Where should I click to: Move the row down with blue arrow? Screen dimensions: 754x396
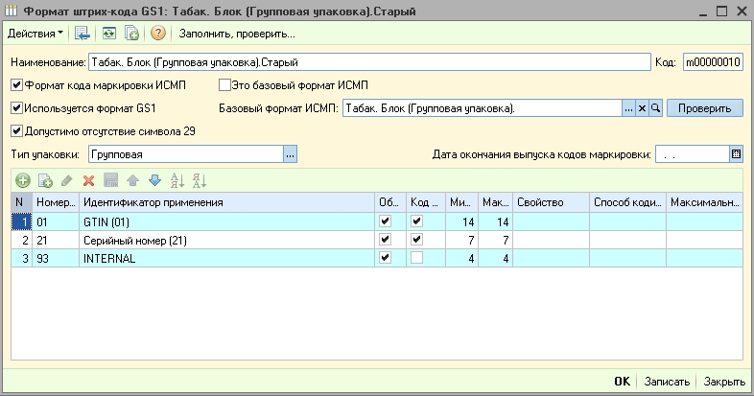[153, 179]
